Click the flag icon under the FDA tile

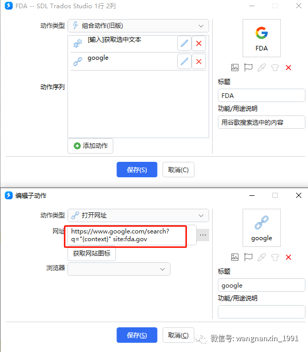click(x=248, y=68)
